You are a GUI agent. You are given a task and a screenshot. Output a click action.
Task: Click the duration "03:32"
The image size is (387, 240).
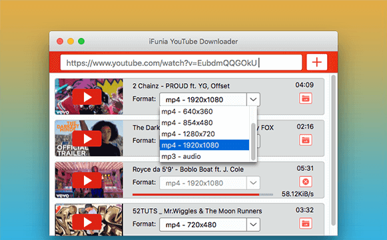[304, 210]
